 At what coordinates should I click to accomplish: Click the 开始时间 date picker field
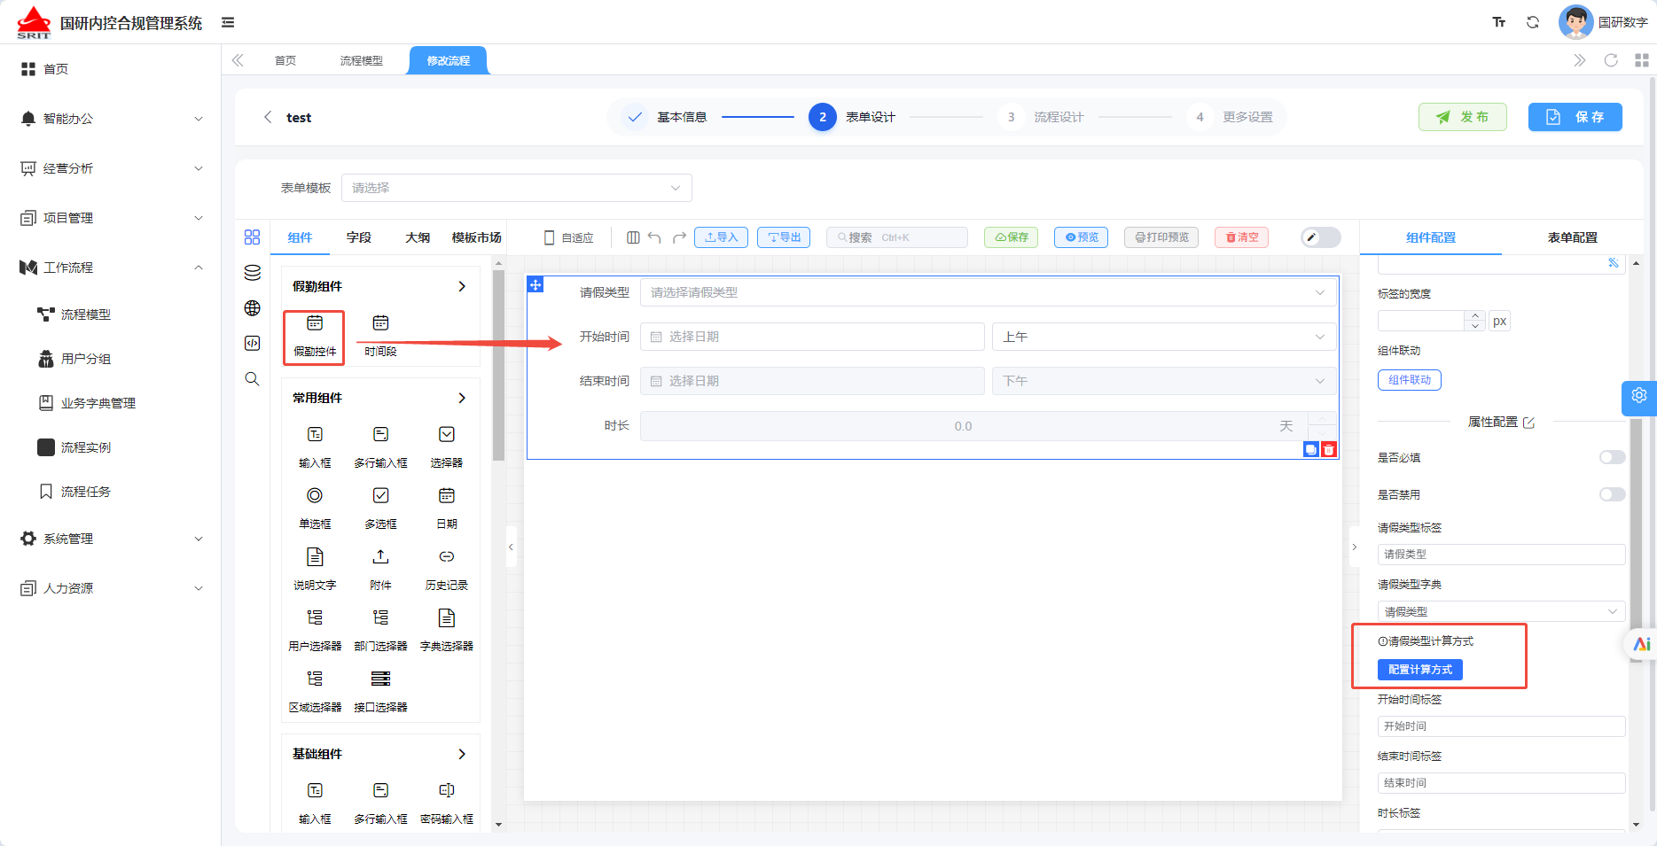point(812,337)
